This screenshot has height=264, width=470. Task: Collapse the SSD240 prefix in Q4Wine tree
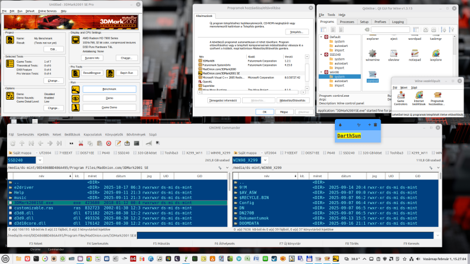pyautogui.click(x=321, y=55)
